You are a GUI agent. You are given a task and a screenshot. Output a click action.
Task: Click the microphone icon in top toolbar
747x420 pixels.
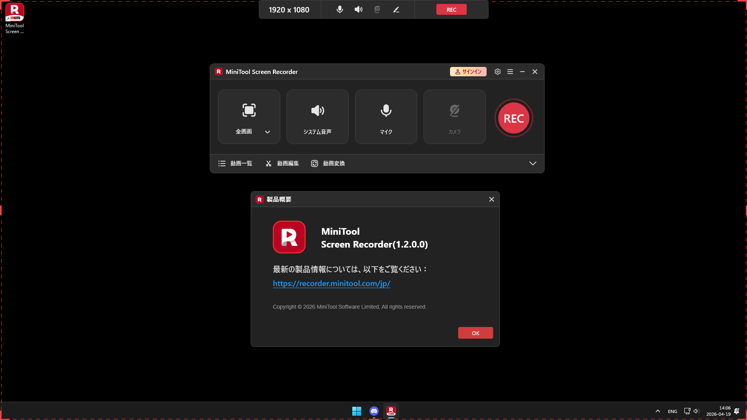[x=339, y=10]
